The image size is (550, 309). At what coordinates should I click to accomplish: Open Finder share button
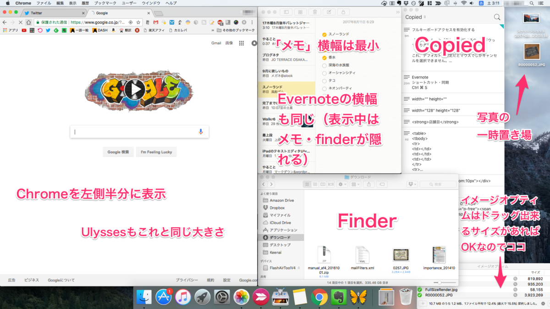coord(369,184)
